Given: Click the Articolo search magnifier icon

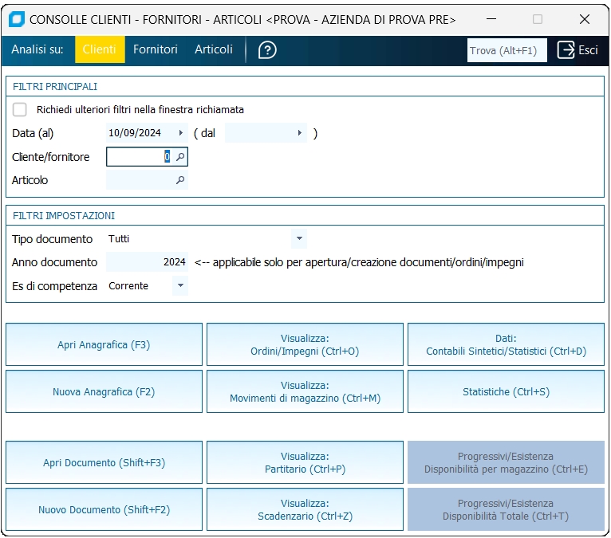Looking at the screenshot, I should click(180, 181).
